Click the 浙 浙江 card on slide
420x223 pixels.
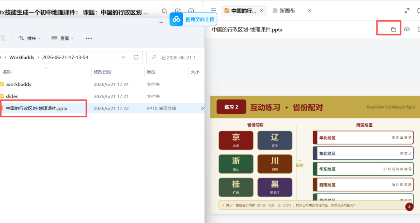coord(236,164)
